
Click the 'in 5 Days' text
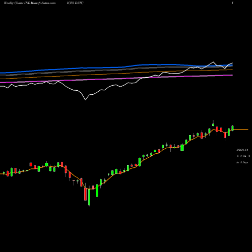242,162
